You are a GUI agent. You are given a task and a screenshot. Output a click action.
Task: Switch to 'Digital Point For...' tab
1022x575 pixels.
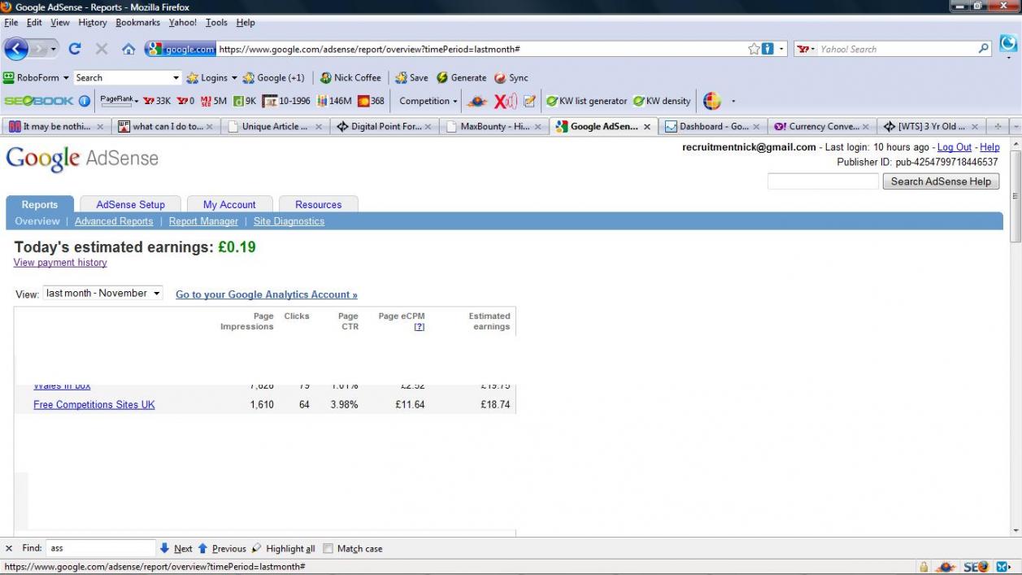(x=383, y=127)
